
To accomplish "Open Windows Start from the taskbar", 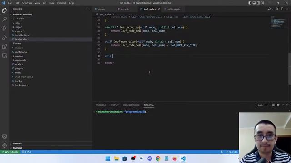I will [108, 158].
